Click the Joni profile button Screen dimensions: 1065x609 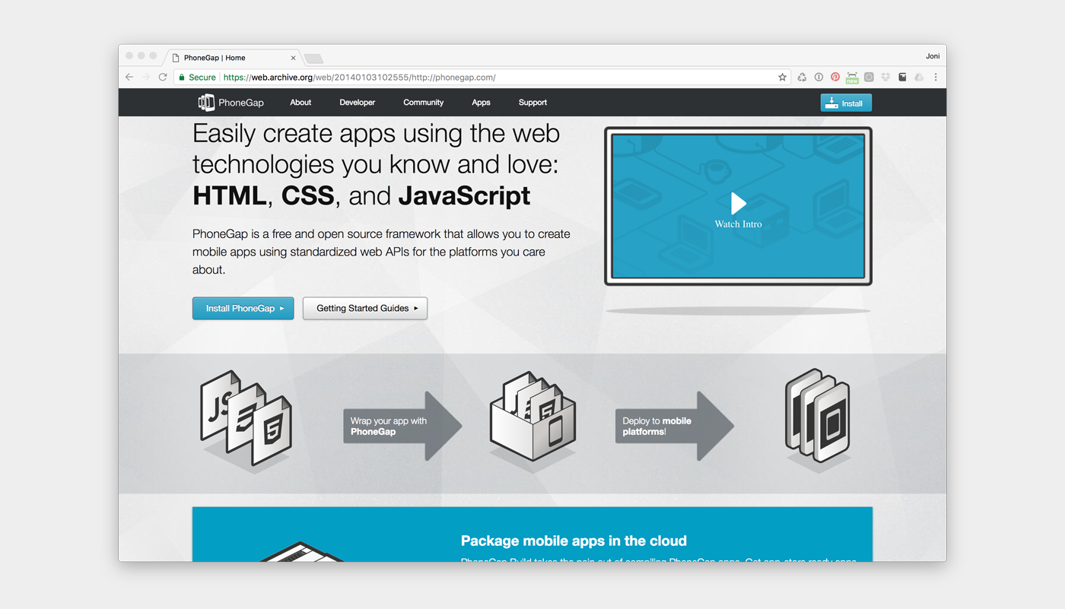tap(932, 56)
